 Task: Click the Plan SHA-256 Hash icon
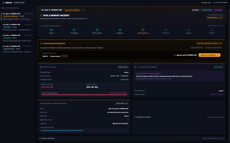(41, 127)
